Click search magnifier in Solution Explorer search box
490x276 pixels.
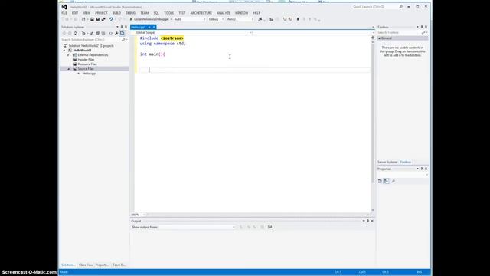[123, 40]
